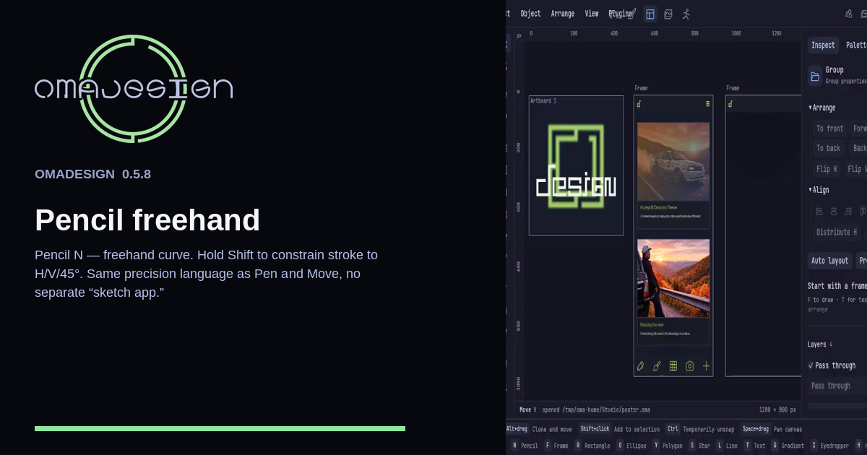The width and height of the screenshot is (867, 455).
Task: Open the Object menu
Action: (x=530, y=14)
